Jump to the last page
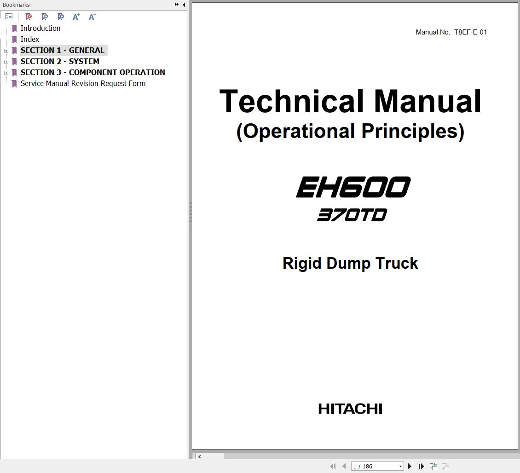This screenshot has height=473, width=520. click(421, 466)
